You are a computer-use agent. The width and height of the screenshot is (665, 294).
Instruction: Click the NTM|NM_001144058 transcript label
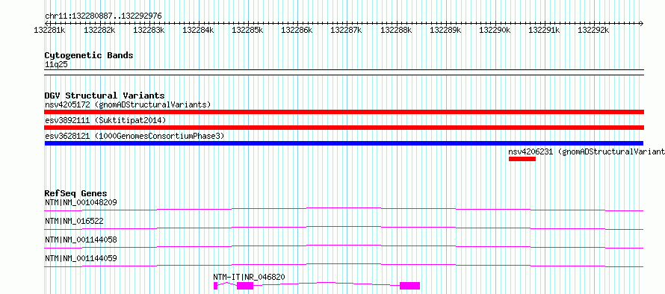pos(81,240)
